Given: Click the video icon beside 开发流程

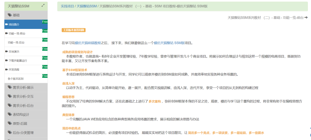Looking at the screenshot, I should (6, 69).
